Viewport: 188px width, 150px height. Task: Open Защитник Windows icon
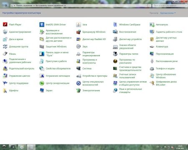point(42,47)
